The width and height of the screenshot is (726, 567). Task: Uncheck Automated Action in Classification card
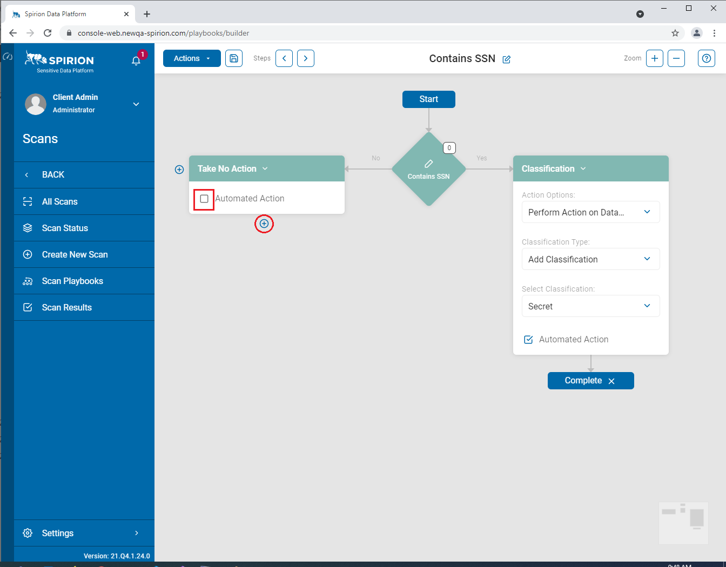click(528, 340)
